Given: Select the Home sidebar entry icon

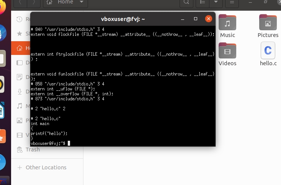Looking at the screenshot, I should [x=20, y=48].
